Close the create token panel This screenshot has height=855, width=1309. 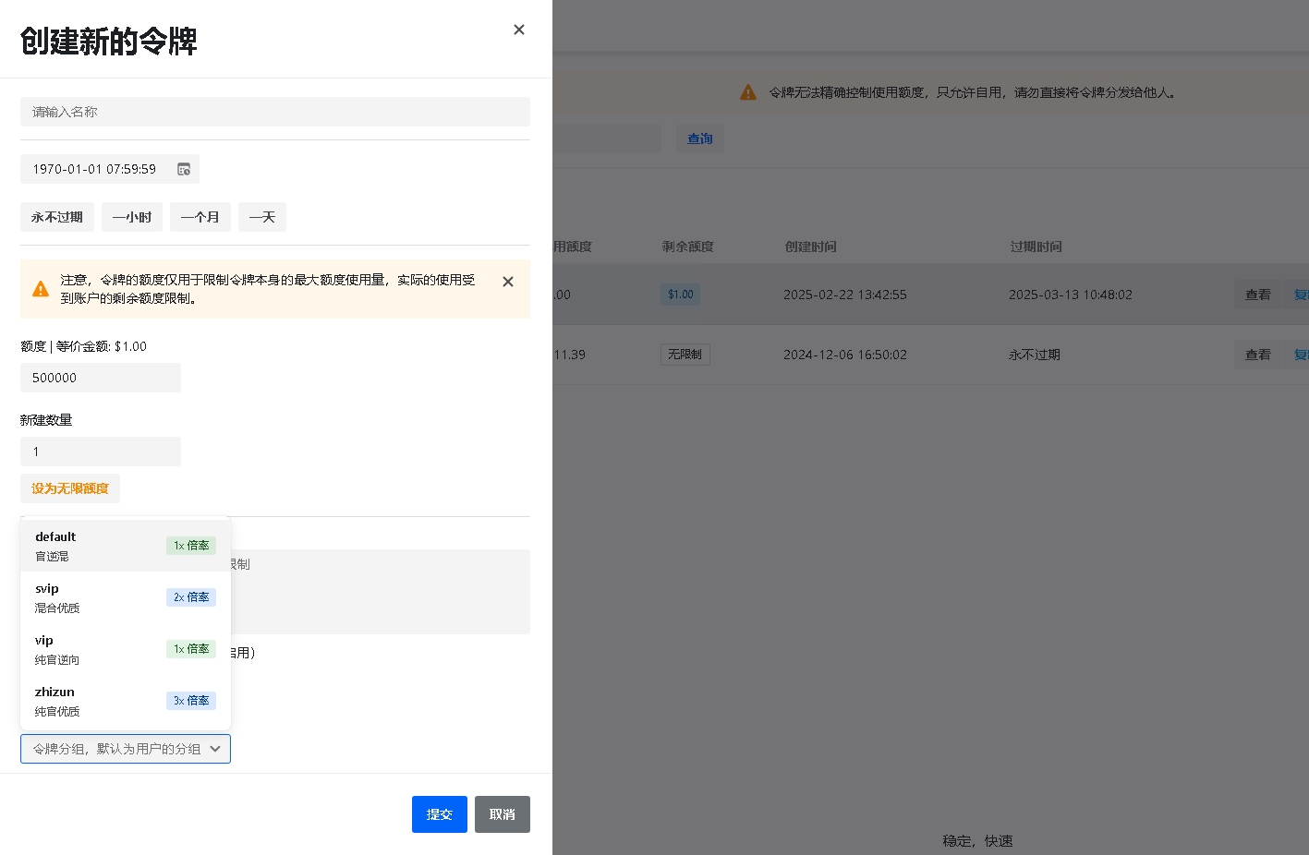519,30
